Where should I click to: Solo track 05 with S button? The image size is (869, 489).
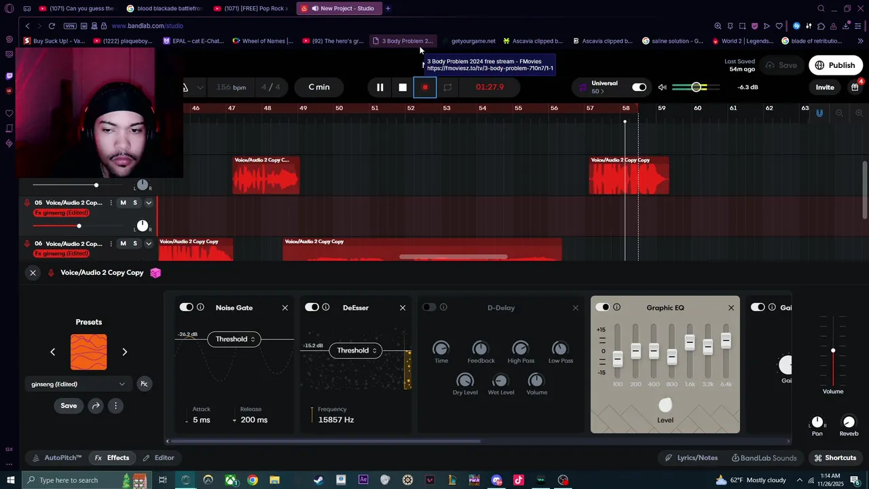(x=135, y=202)
